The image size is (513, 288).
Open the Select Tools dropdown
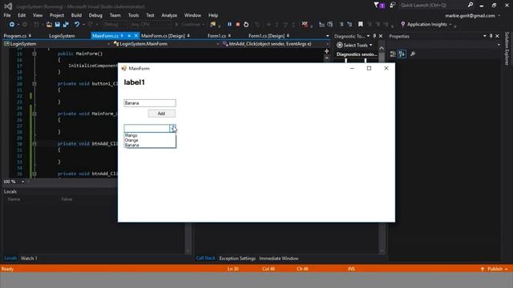pos(355,45)
